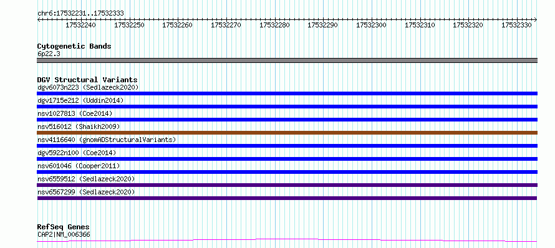This screenshot has height=248, width=555.
Task: Click the nsv1027813 (Coe2014) label
Action: pyautogui.click(x=75, y=113)
